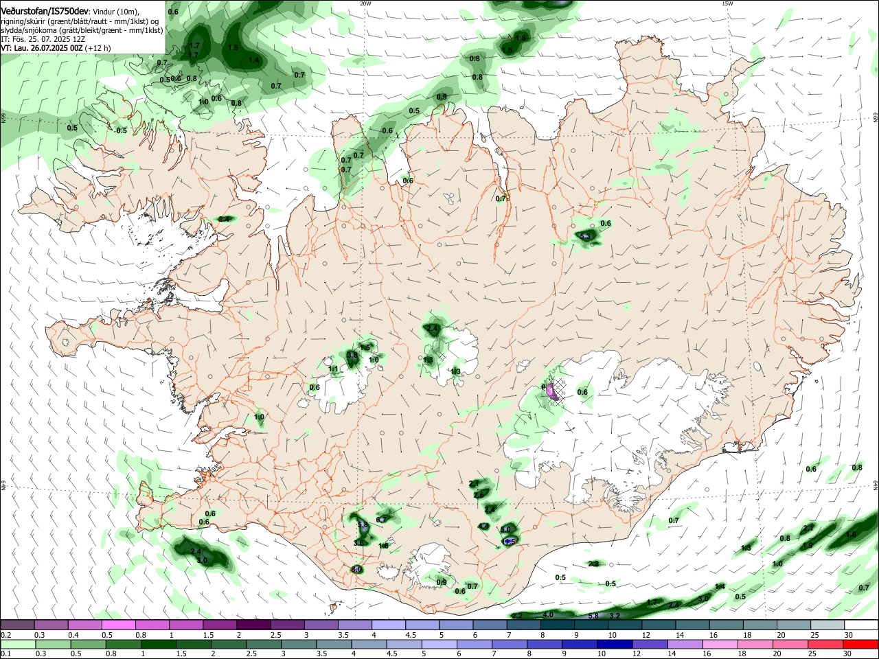Select the violet 14 swatch in the bottom legend row
This screenshot has height=659, width=879.
tap(684, 644)
